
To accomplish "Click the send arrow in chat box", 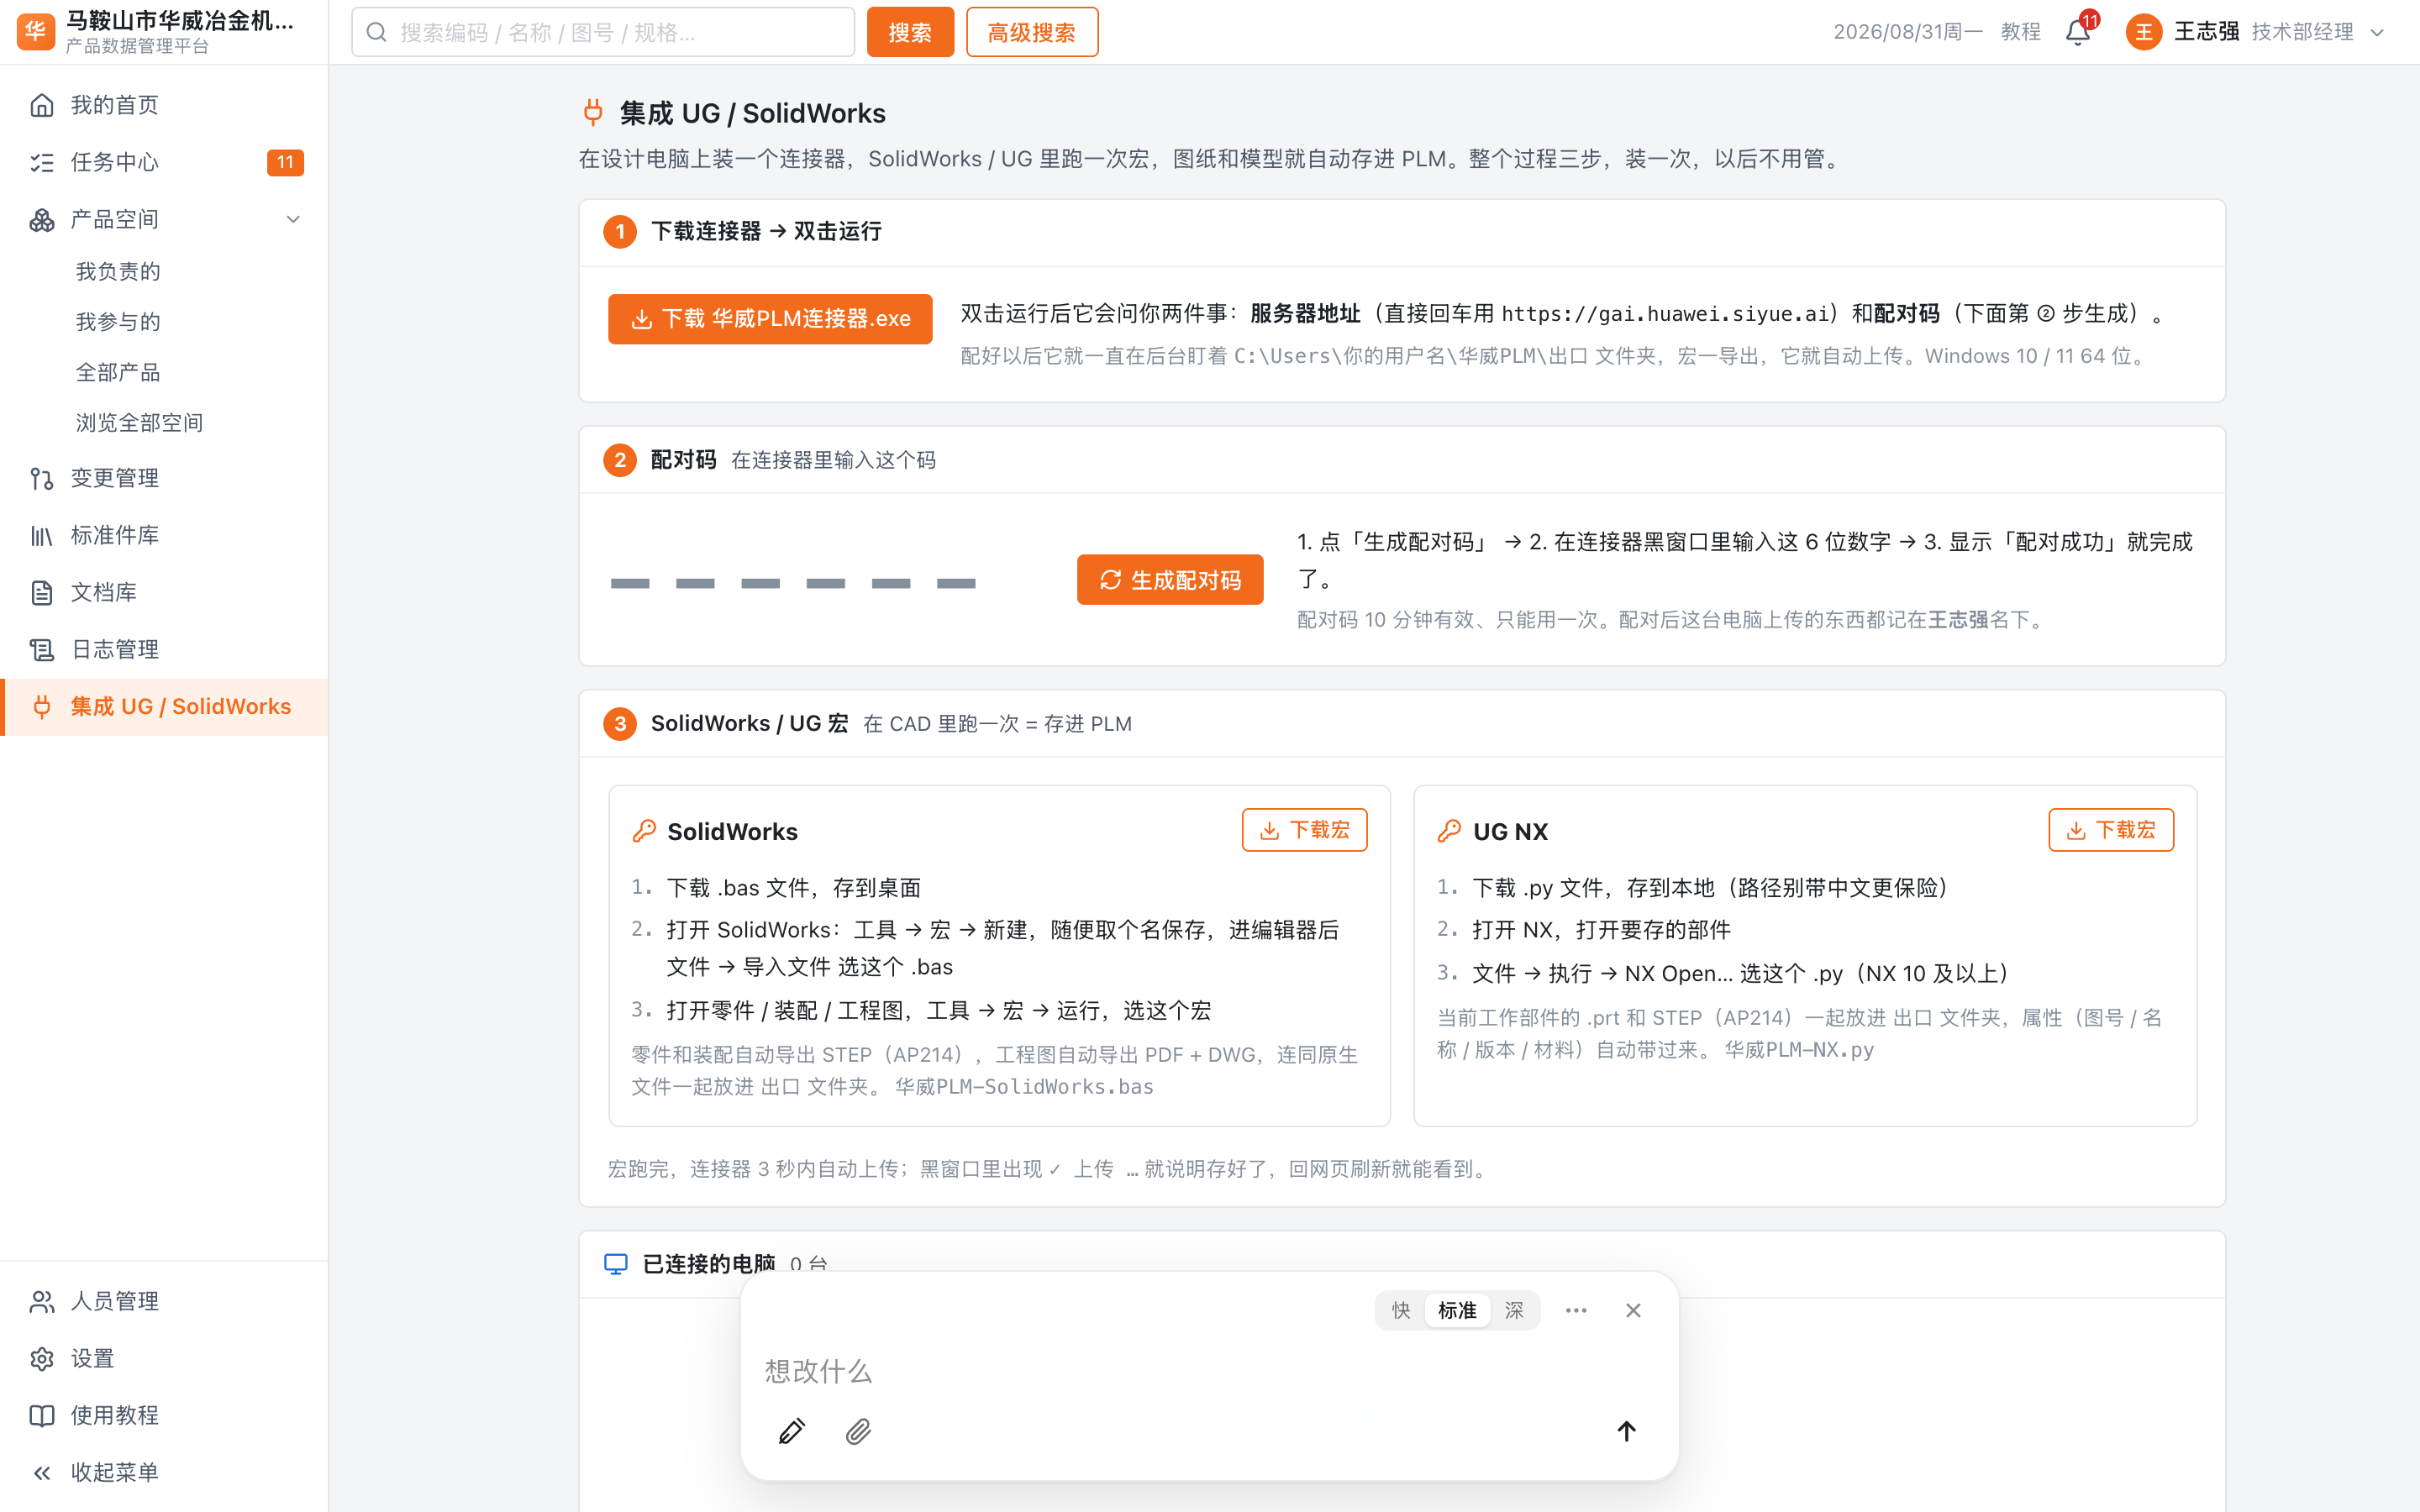I will pos(1626,1431).
